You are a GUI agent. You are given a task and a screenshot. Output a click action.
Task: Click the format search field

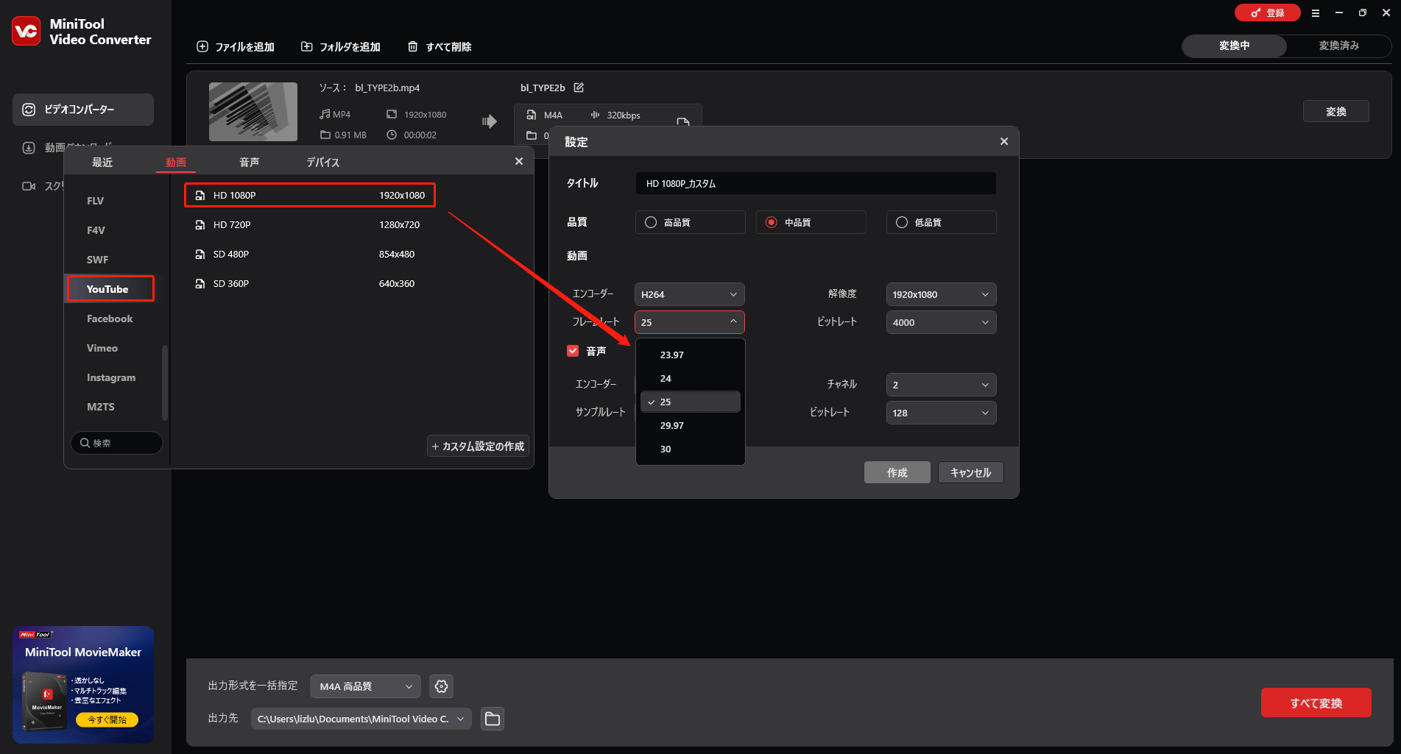[x=116, y=443]
